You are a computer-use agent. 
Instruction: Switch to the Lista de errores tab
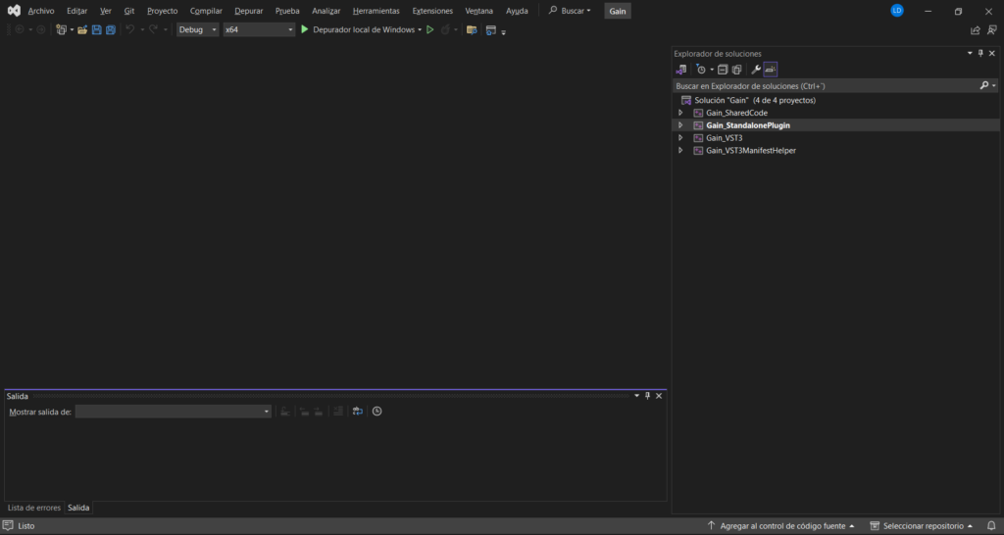[34, 508]
